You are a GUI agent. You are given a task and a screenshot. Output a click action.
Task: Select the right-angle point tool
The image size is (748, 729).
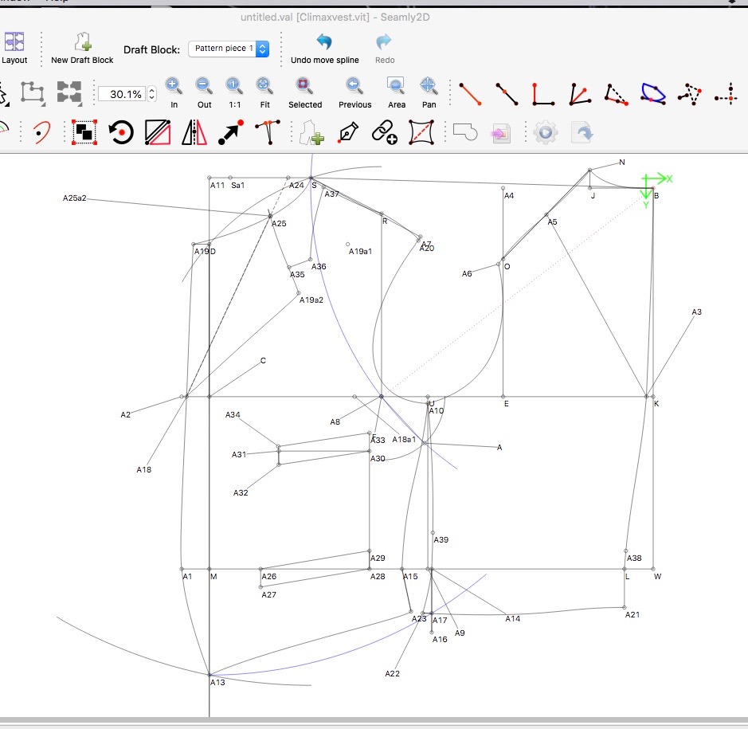[x=542, y=93]
